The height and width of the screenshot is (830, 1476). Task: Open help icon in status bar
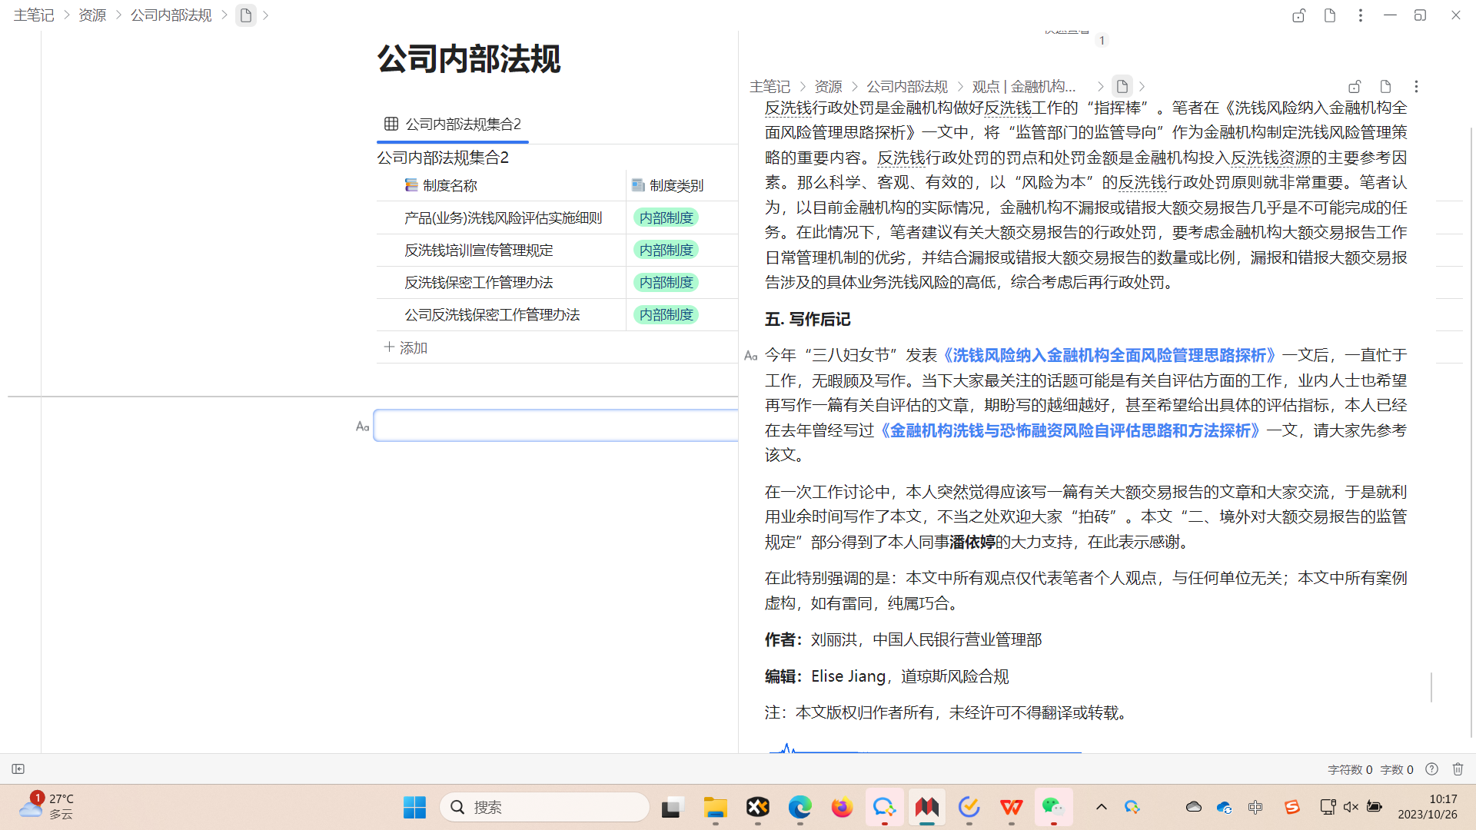point(1431,769)
